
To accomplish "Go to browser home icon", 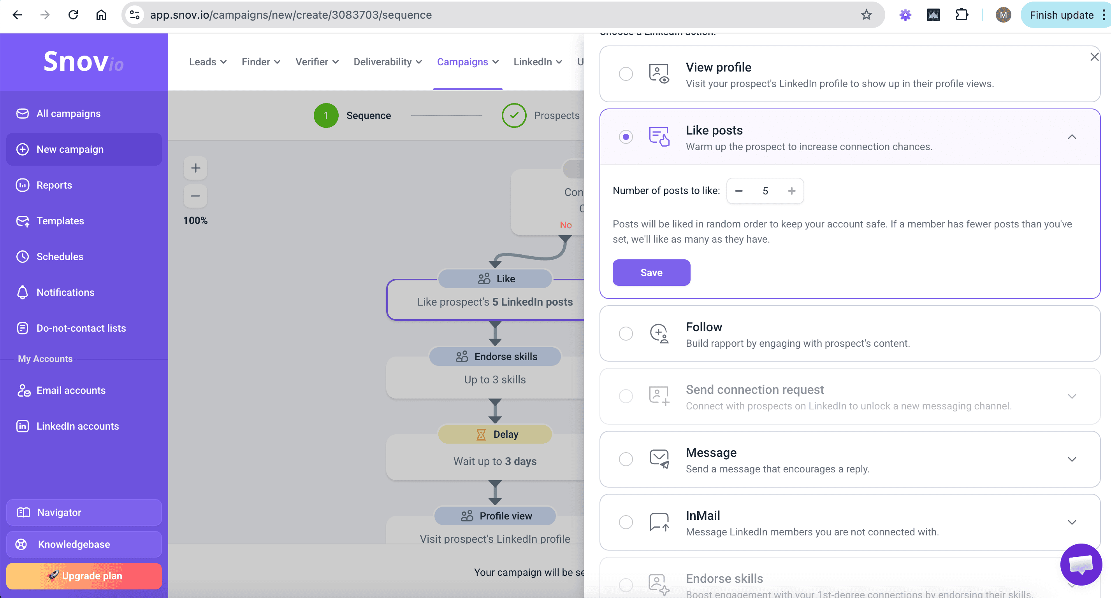I will point(101,15).
